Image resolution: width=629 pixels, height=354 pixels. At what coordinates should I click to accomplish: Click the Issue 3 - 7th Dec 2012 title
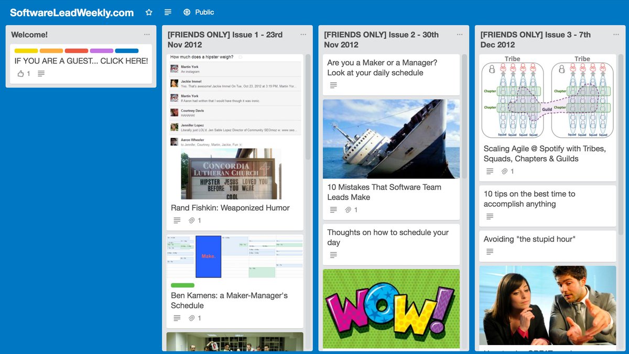[x=535, y=40]
